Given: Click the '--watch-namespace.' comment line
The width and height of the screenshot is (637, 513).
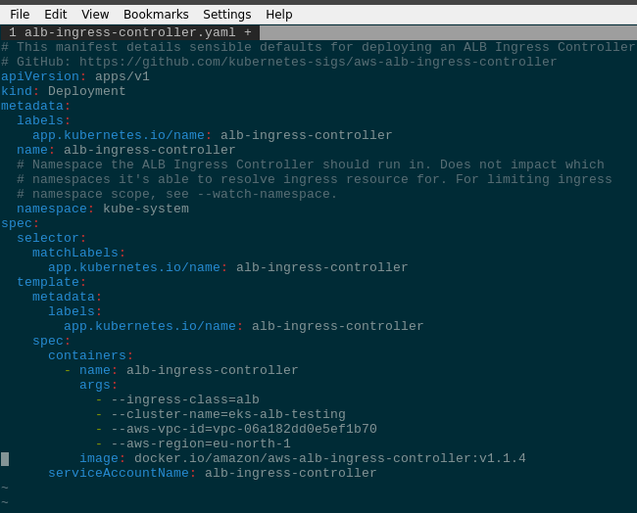Looking at the screenshot, I should (x=176, y=194).
